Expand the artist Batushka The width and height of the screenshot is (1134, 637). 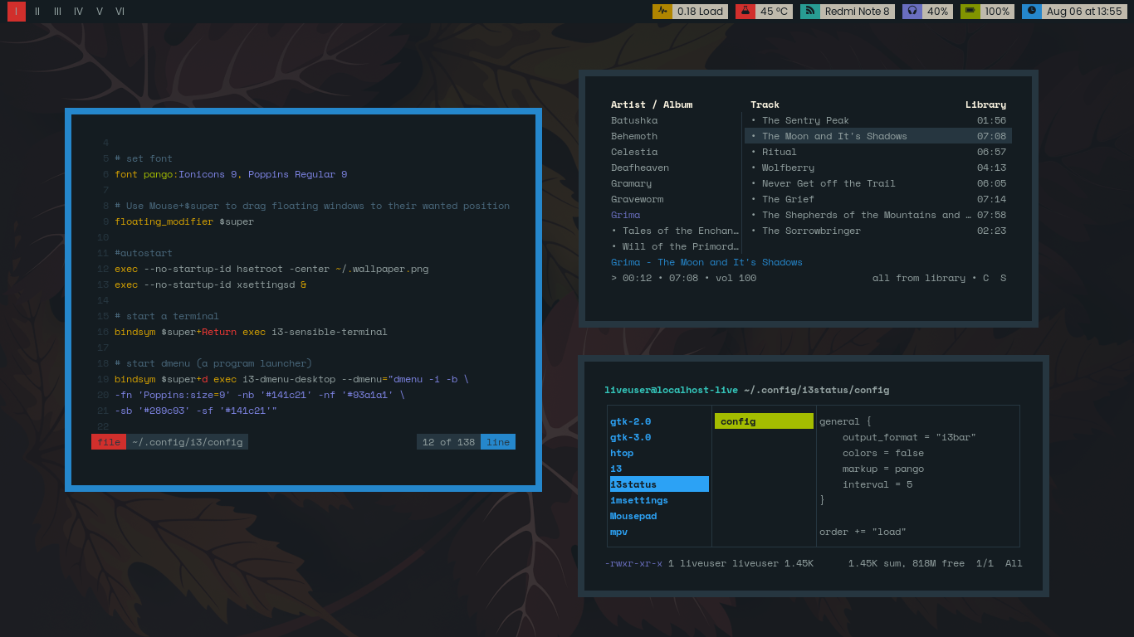[634, 120]
